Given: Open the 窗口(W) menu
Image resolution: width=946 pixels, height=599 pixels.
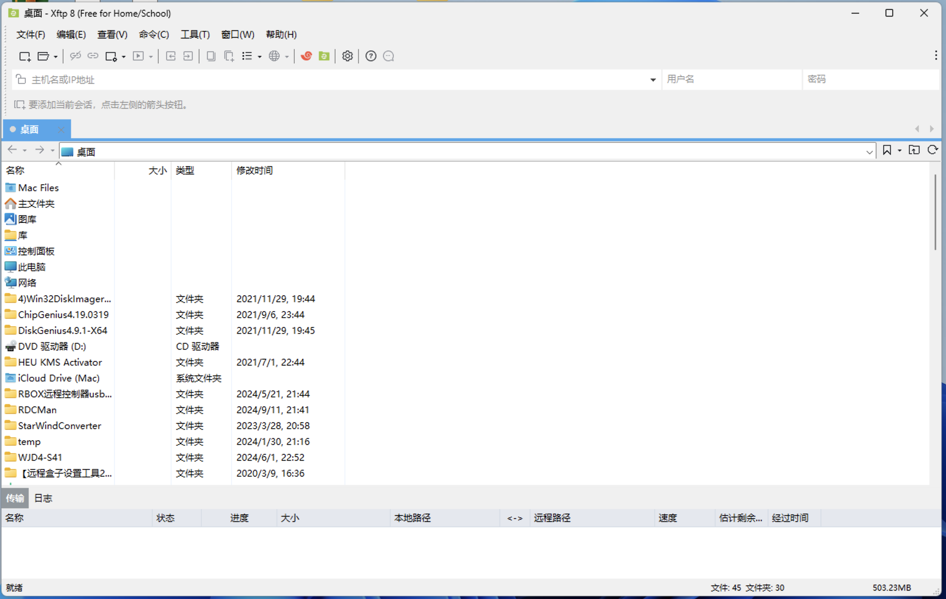Looking at the screenshot, I should pos(238,35).
